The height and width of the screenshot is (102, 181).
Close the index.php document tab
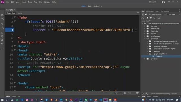click(x=14, y=10)
